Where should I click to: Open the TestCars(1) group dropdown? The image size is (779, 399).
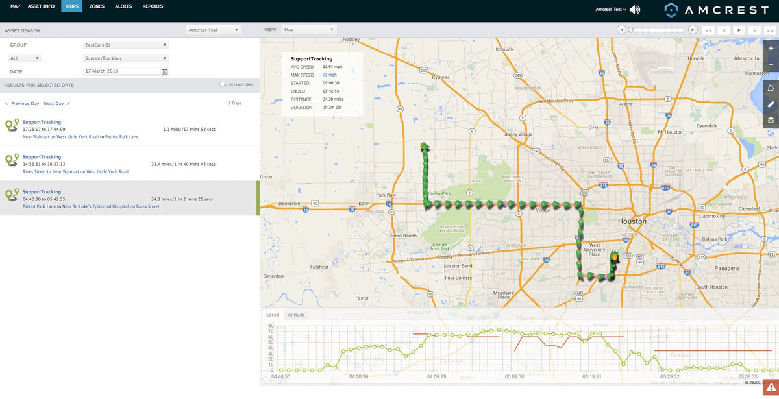(126, 45)
